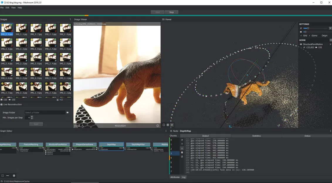
Task: Jump to top of log output
Action: (x=182, y=144)
